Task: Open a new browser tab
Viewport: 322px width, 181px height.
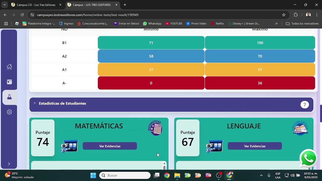Action: point(125,5)
